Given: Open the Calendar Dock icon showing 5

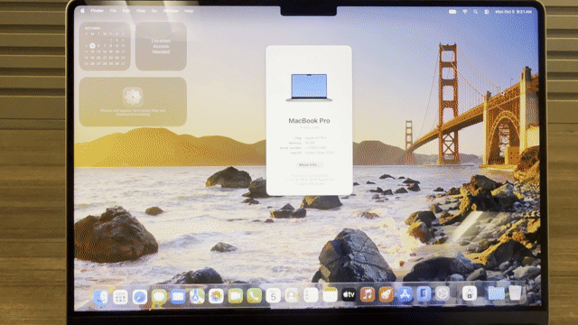Looking at the screenshot, I should [x=273, y=295].
